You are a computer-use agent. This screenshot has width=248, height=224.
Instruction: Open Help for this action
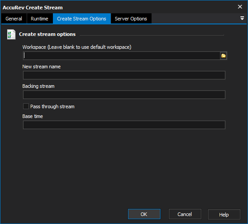pyautogui.click(x=224, y=214)
